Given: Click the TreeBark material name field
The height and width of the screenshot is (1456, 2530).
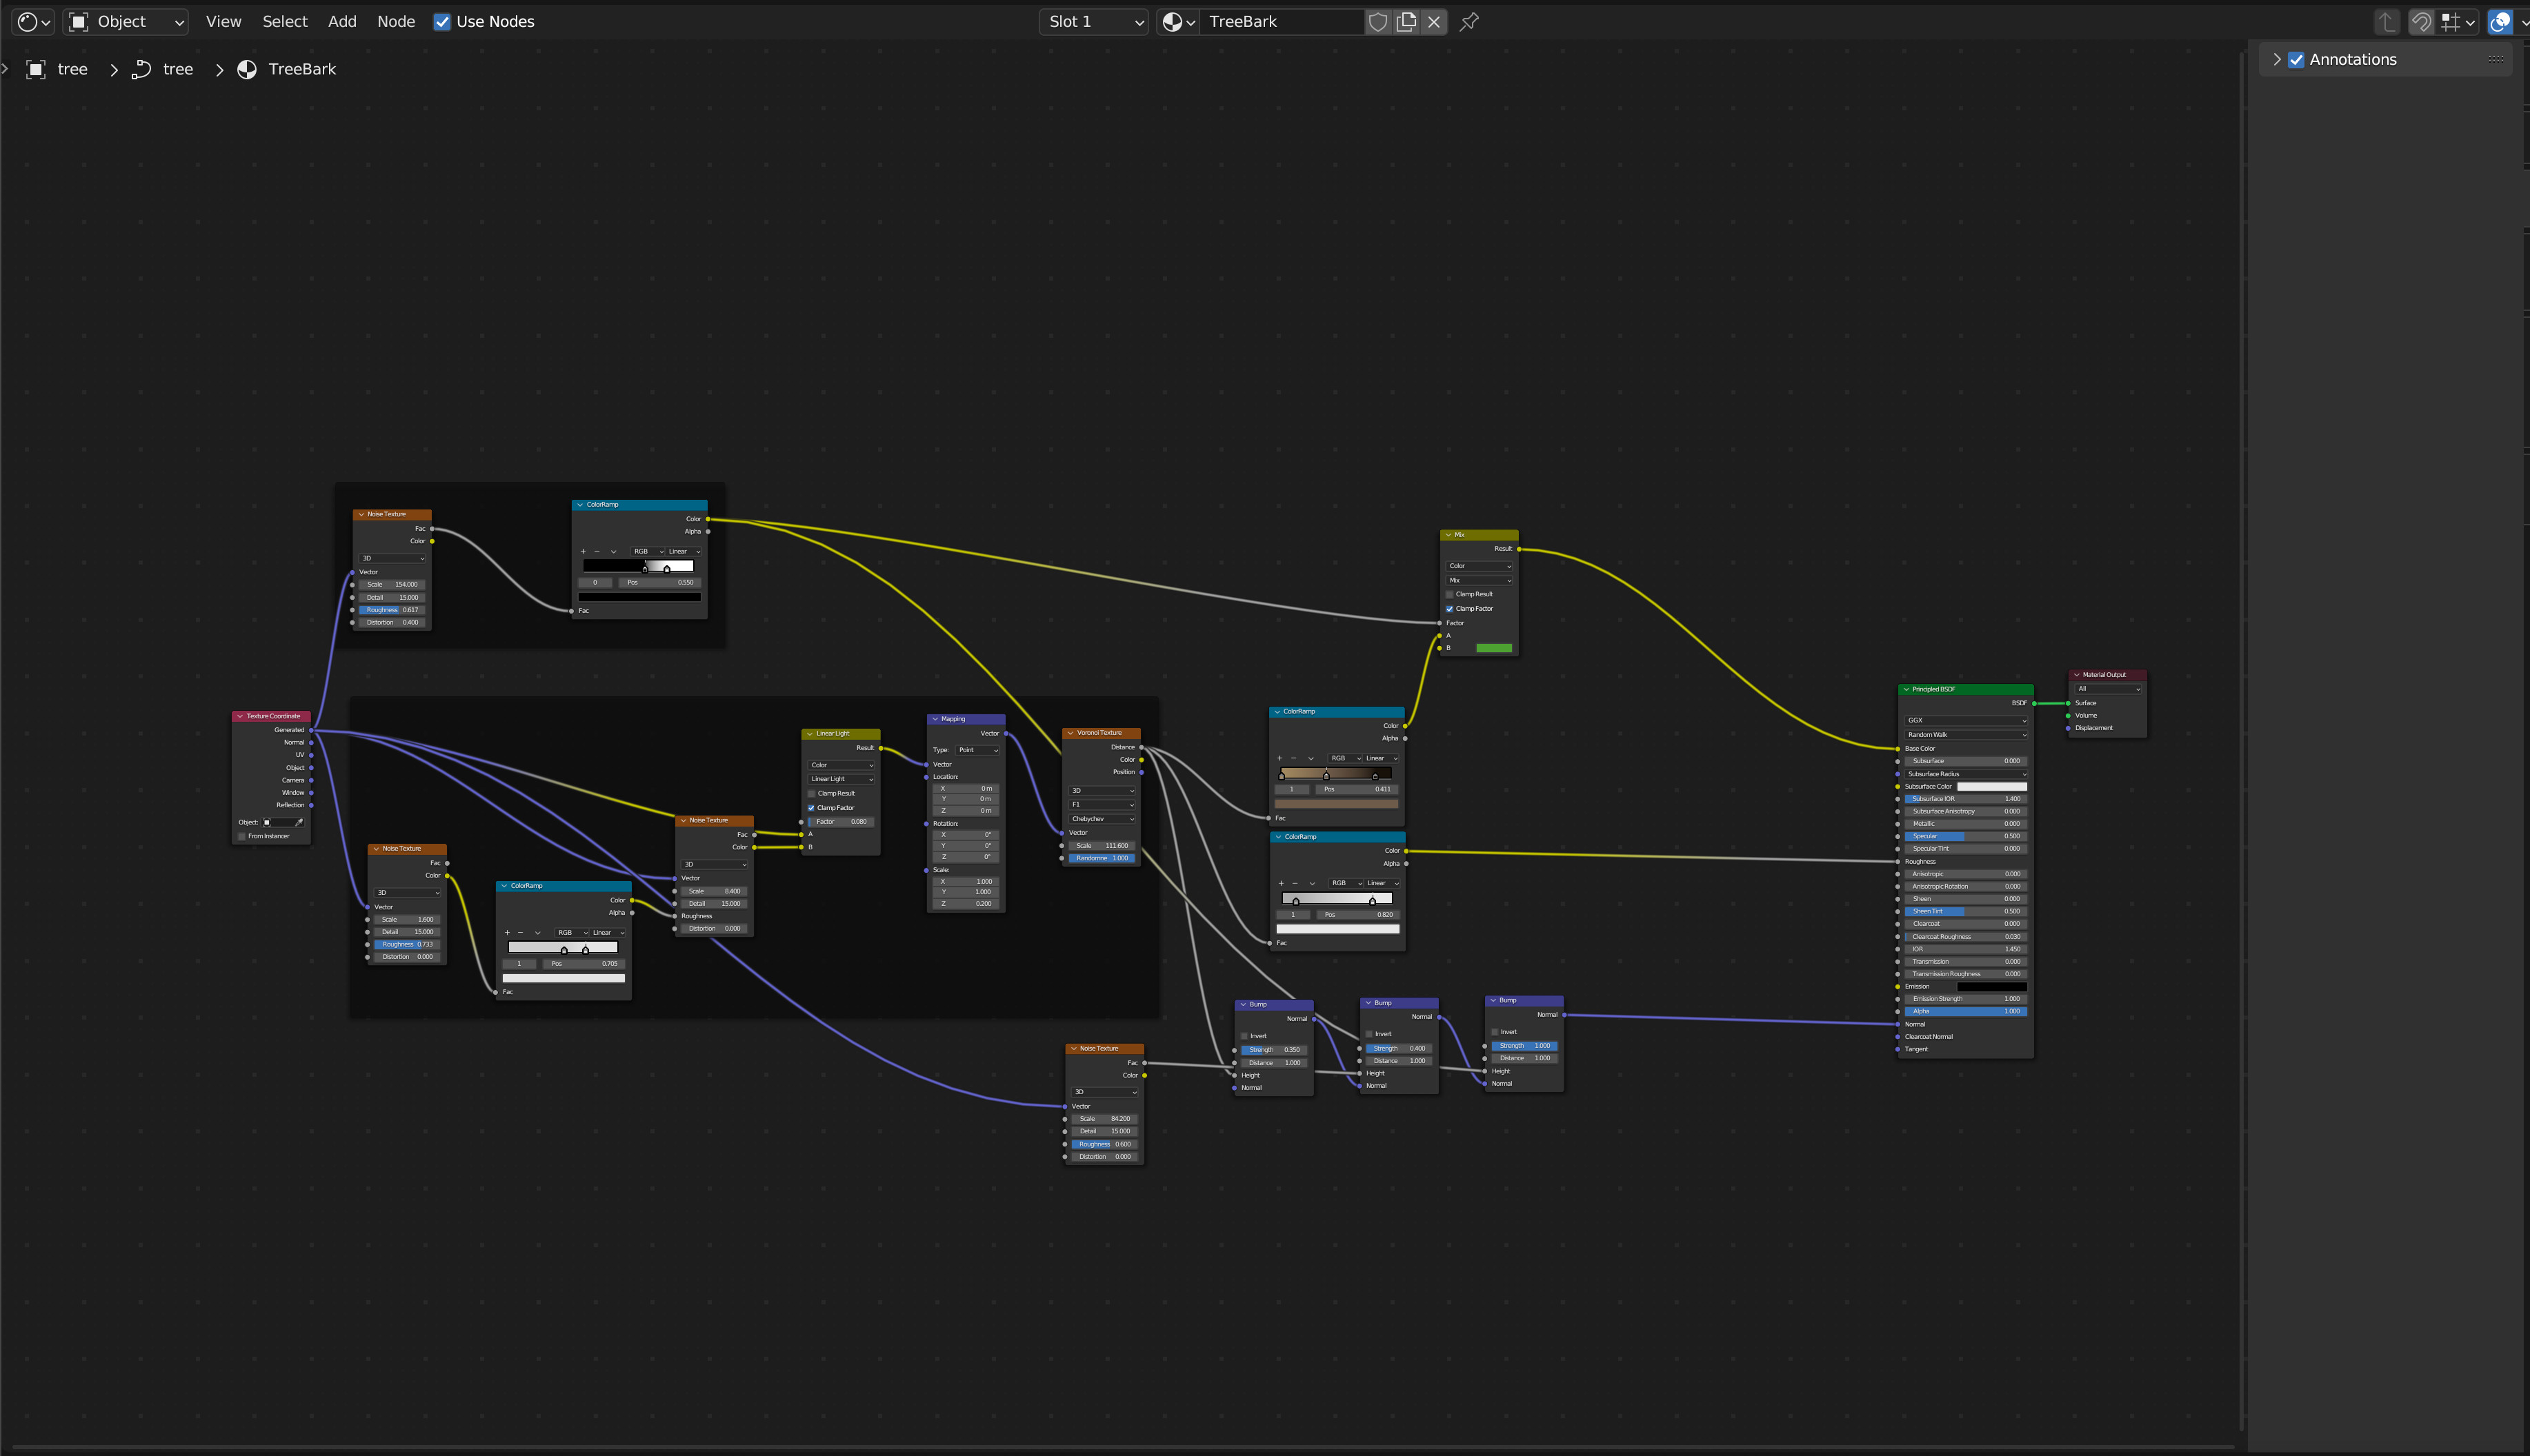Looking at the screenshot, I should [1282, 22].
